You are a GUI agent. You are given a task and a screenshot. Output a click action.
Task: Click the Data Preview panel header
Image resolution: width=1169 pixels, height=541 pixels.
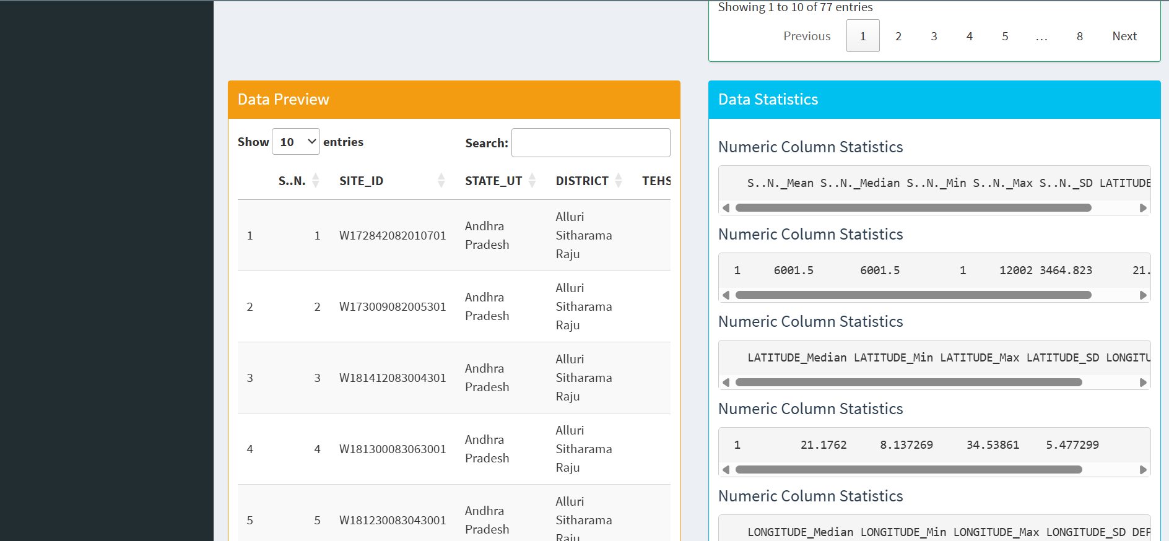coord(454,100)
